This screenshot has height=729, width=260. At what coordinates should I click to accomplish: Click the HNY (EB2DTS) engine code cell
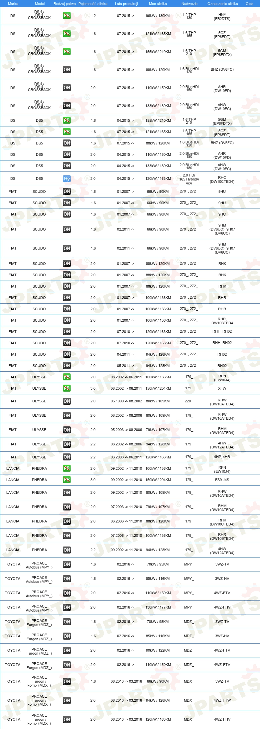coord(222,17)
